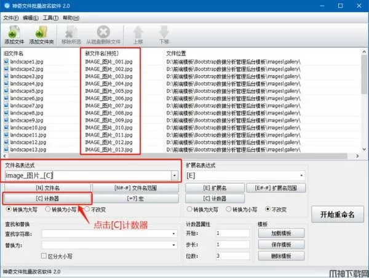Click the file list vertical scrollbar thumb

pos(364,74)
